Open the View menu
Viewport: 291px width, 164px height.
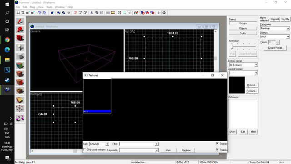point(40,7)
